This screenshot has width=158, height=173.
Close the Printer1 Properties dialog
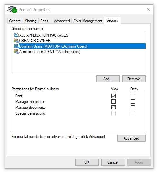coord(148,10)
